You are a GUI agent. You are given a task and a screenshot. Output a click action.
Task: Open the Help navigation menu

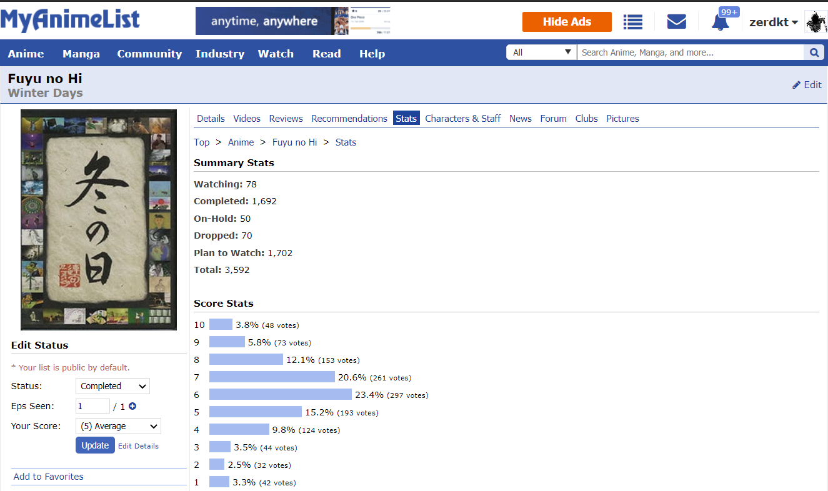(x=372, y=54)
